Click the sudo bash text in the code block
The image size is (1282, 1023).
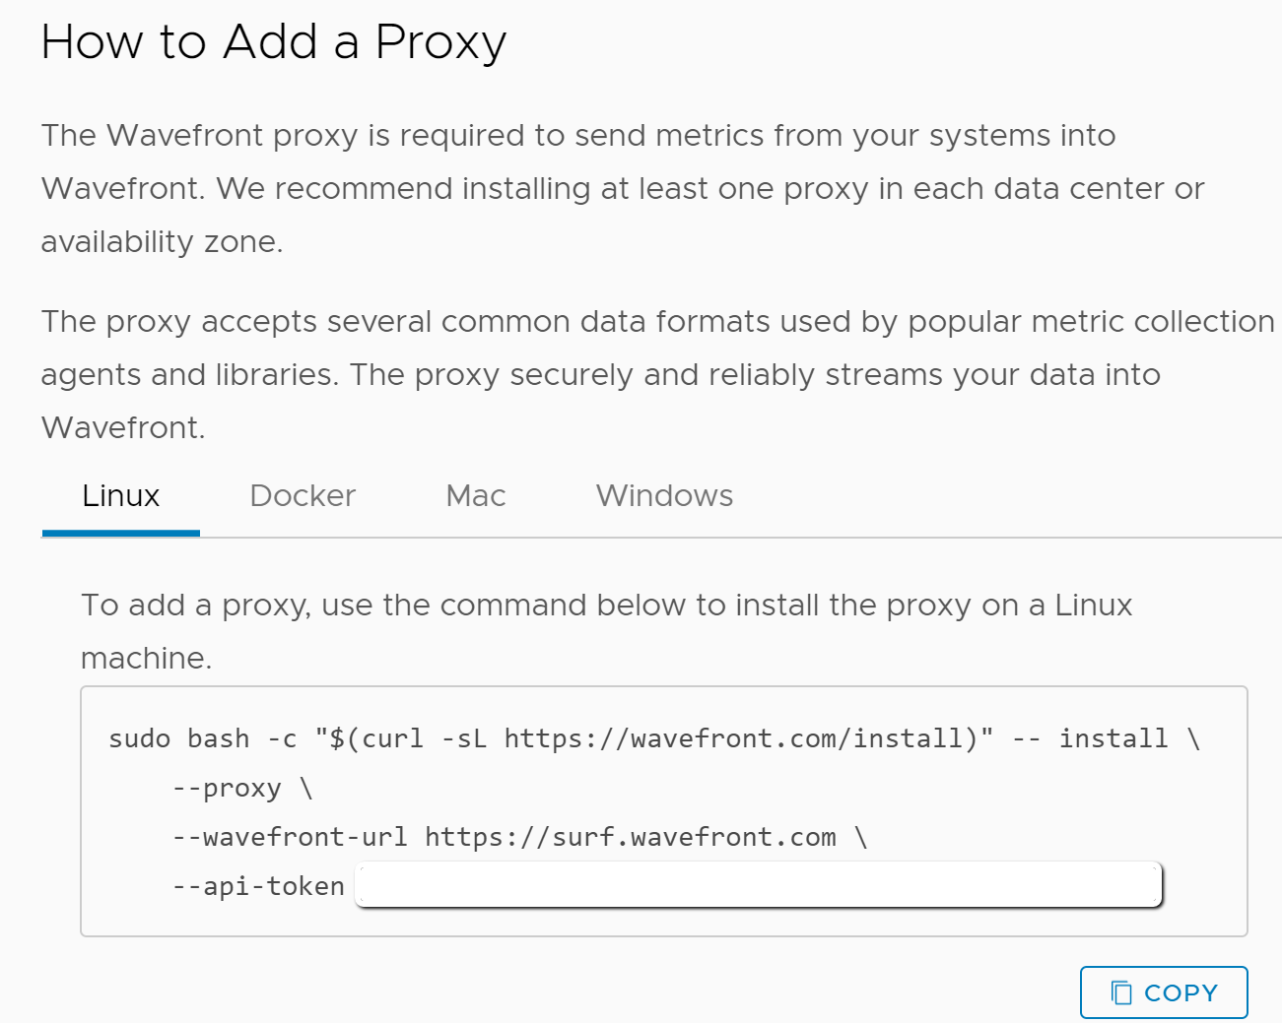pyautogui.click(x=178, y=738)
